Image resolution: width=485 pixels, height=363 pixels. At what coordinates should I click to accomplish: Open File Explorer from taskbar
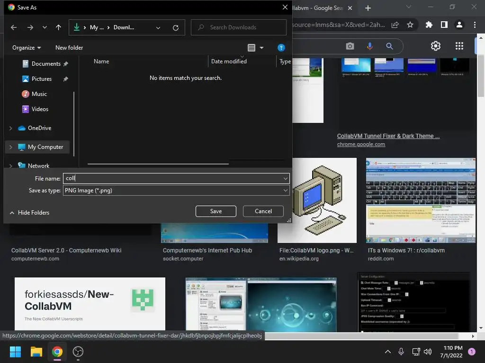[36, 352]
